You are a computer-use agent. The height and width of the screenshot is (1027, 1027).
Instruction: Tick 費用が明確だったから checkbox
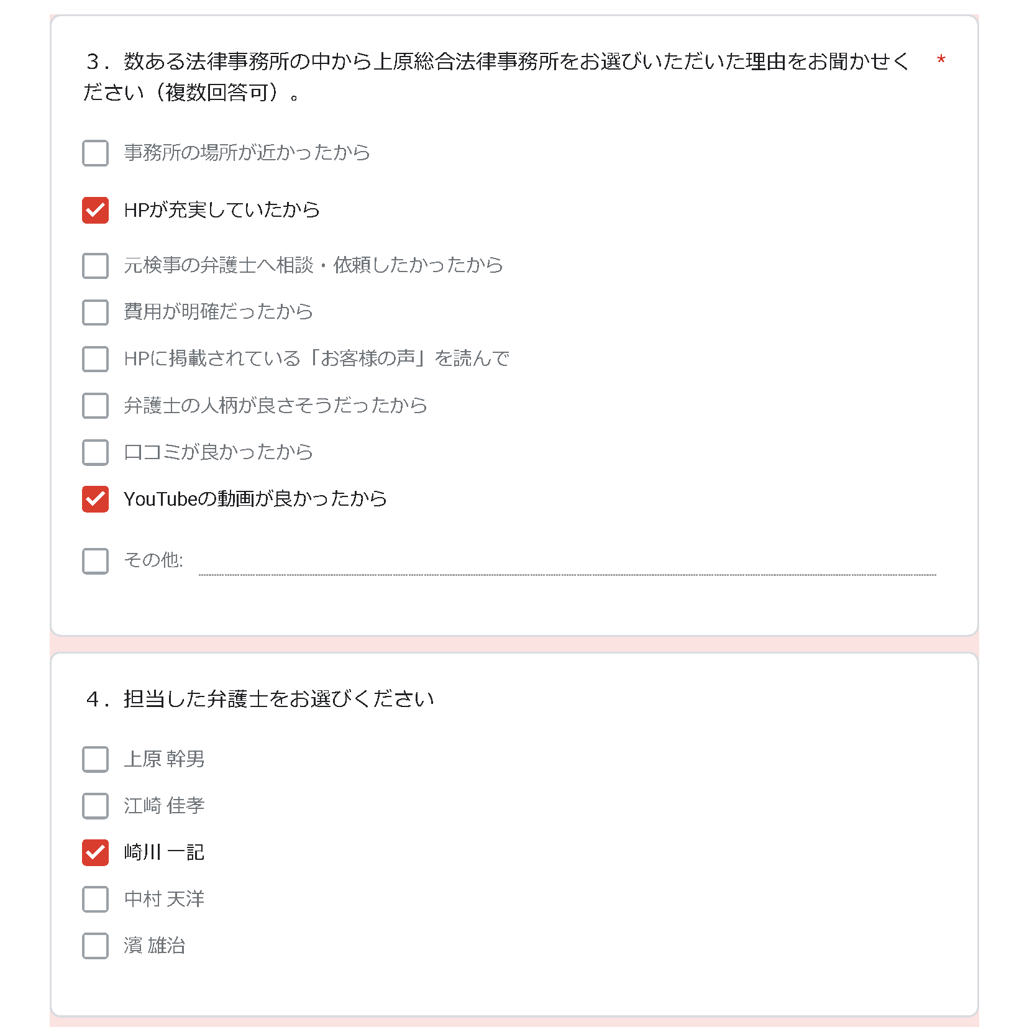[x=95, y=312]
